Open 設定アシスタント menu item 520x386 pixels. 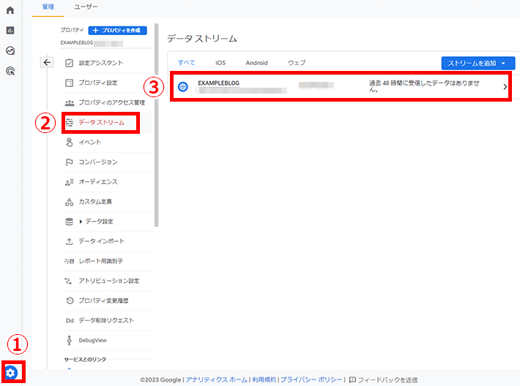(107, 63)
